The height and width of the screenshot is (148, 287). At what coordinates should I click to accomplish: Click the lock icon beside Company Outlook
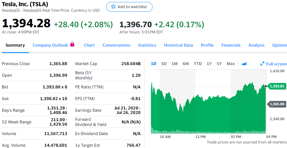click(72, 44)
